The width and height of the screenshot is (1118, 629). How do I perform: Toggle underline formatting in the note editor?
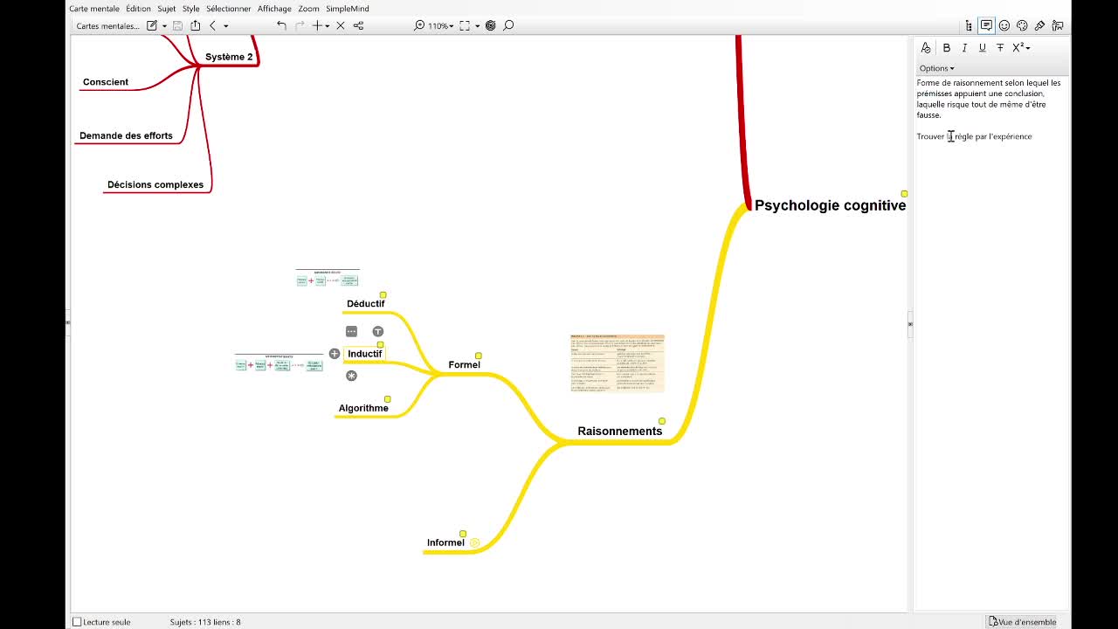[982, 48]
